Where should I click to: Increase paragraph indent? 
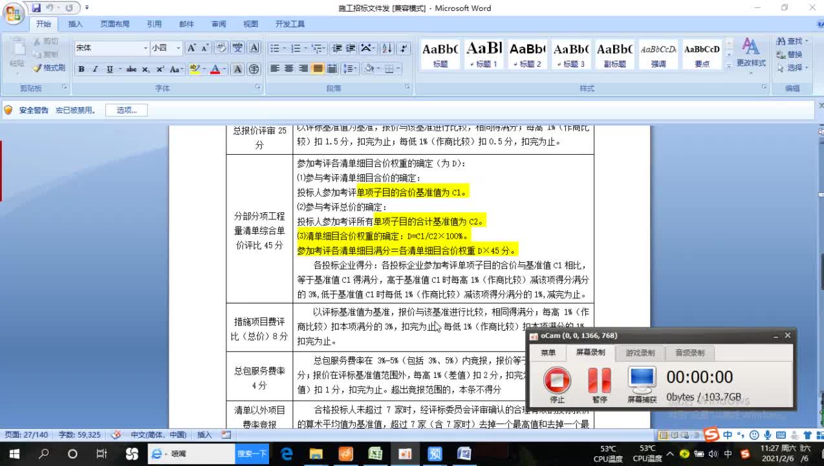pos(351,48)
